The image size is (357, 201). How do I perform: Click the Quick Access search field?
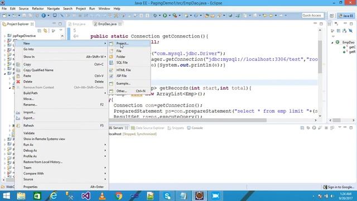coord(312,15)
